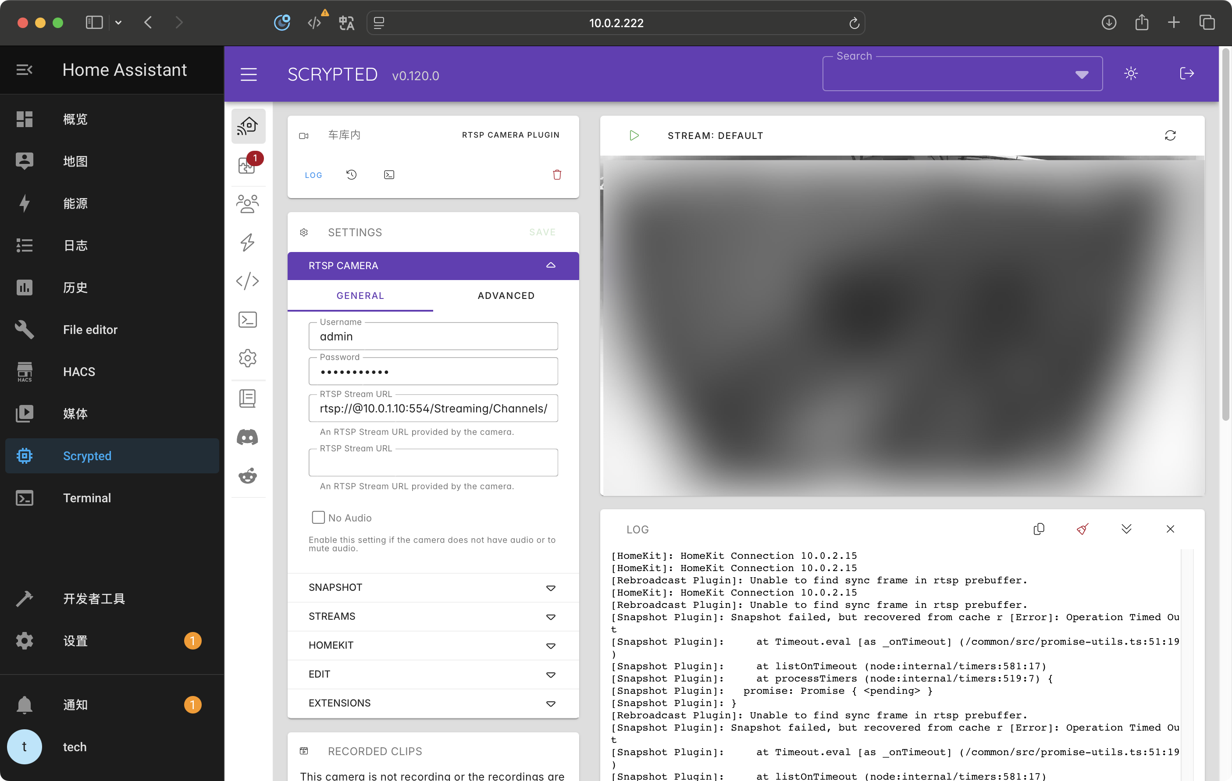This screenshot has height=781, width=1232.
Task: Switch to the ADVANCED tab
Action: point(506,296)
